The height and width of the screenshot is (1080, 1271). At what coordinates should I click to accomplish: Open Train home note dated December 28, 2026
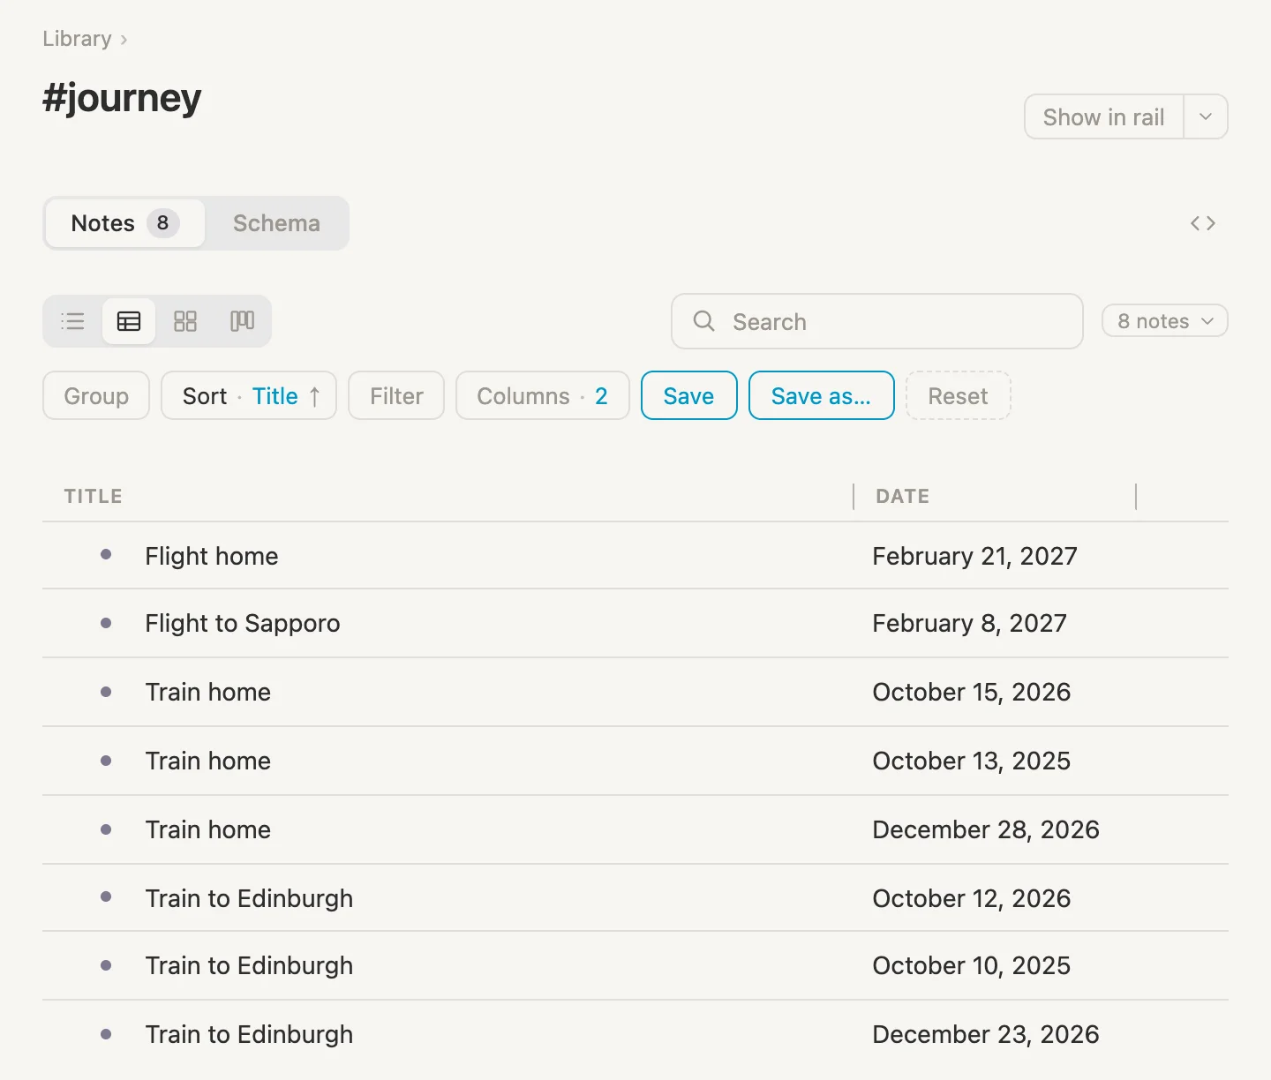[208, 829]
